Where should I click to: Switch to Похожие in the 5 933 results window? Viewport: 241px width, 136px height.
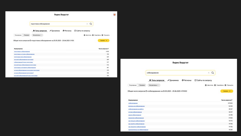27,35
